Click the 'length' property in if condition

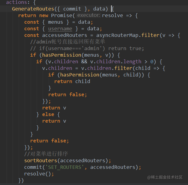(x=132, y=62)
